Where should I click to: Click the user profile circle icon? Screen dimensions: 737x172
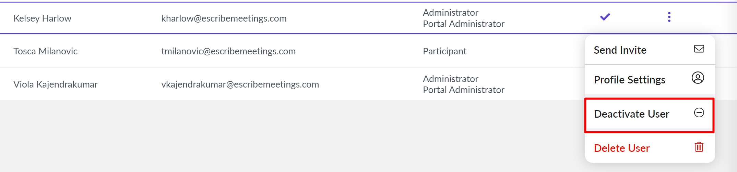point(698,78)
